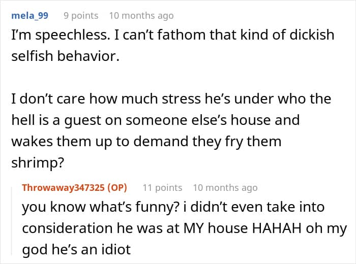The height and width of the screenshot is (264, 356).
Task: Open the Throwaway347325 user profile link
Action: pyautogui.click(x=64, y=188)
